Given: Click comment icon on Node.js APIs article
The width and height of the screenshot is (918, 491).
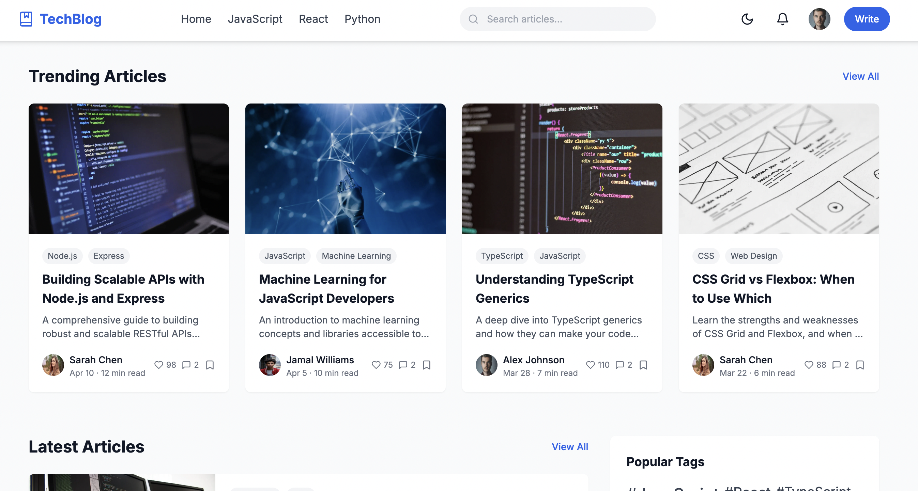Looking at the screenshot, I should [186, 365].
